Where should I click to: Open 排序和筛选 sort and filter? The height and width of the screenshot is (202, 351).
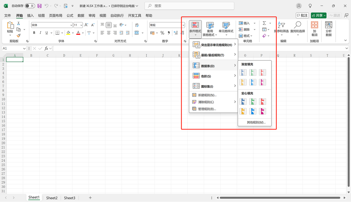coord(281,28)
